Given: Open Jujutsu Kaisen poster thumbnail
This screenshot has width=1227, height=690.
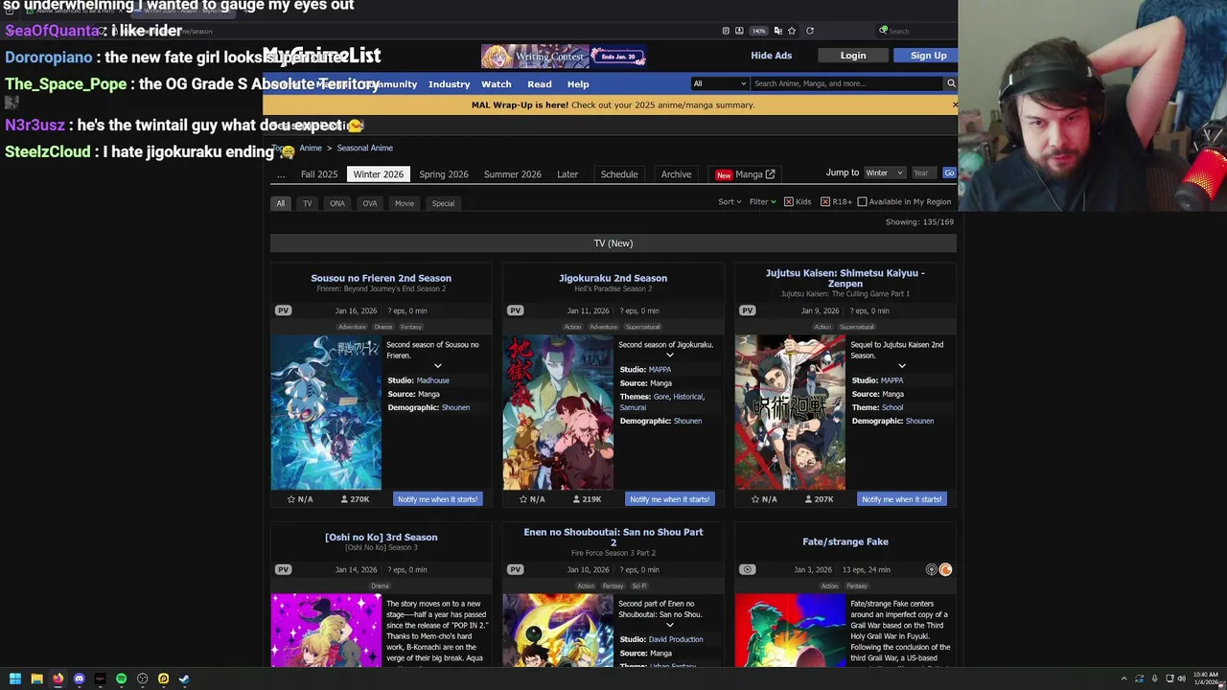Looking at the screenshot, I should [x=790, y=412].
